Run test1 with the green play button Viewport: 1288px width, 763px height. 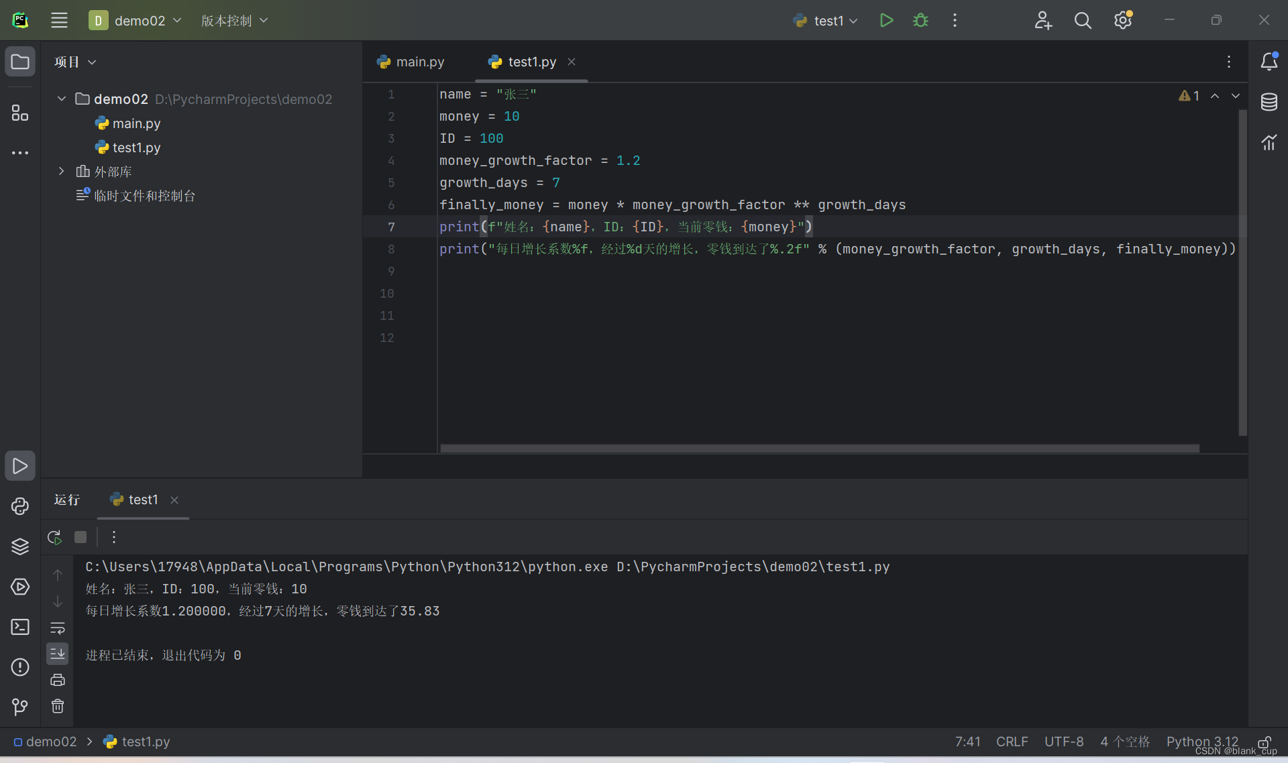point(886,21)
